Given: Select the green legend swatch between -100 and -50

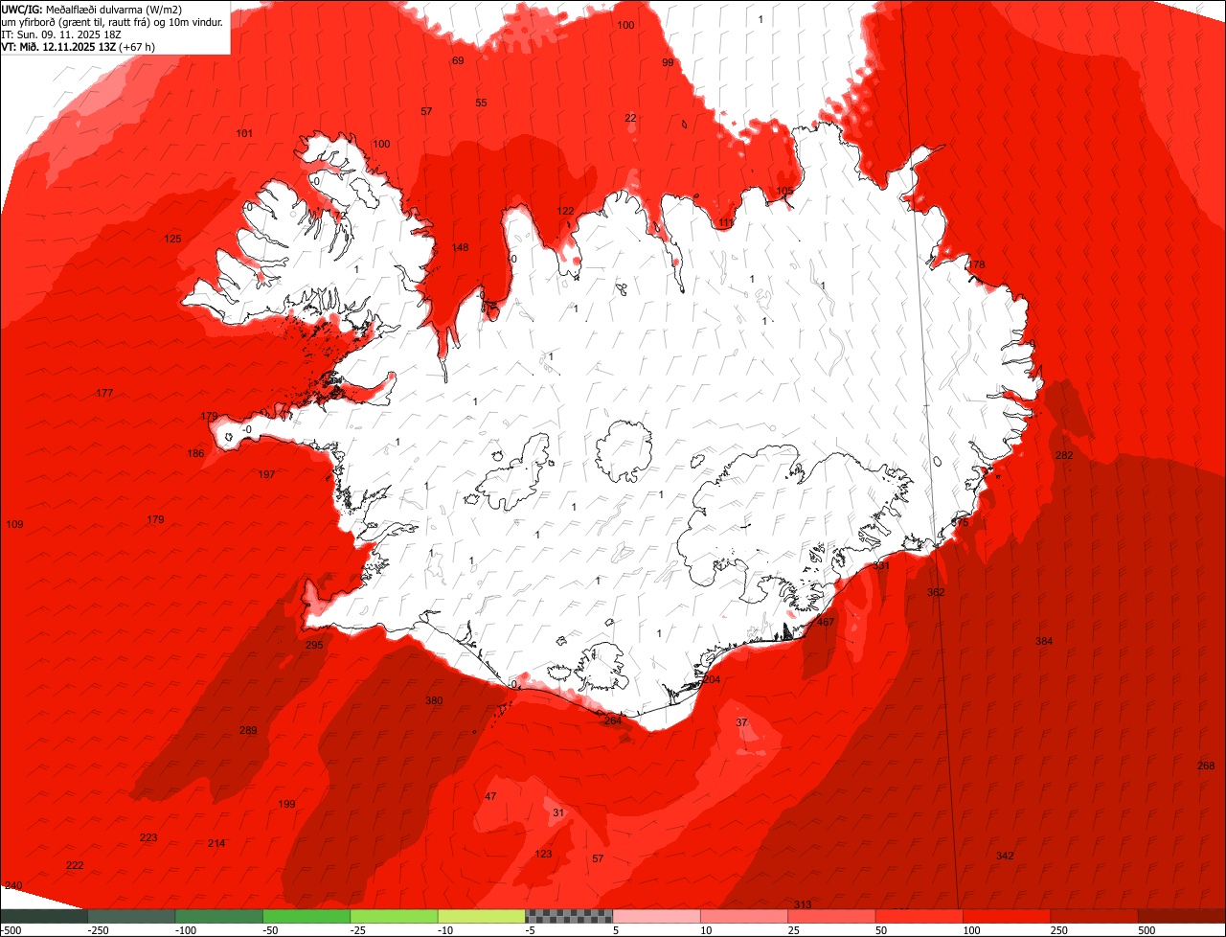Looking at the screenshot, I should 218,916.
